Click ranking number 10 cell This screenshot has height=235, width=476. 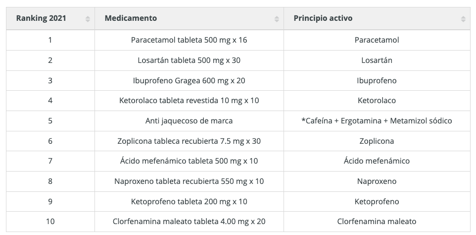pyautogui.click(x=50, y=222)
